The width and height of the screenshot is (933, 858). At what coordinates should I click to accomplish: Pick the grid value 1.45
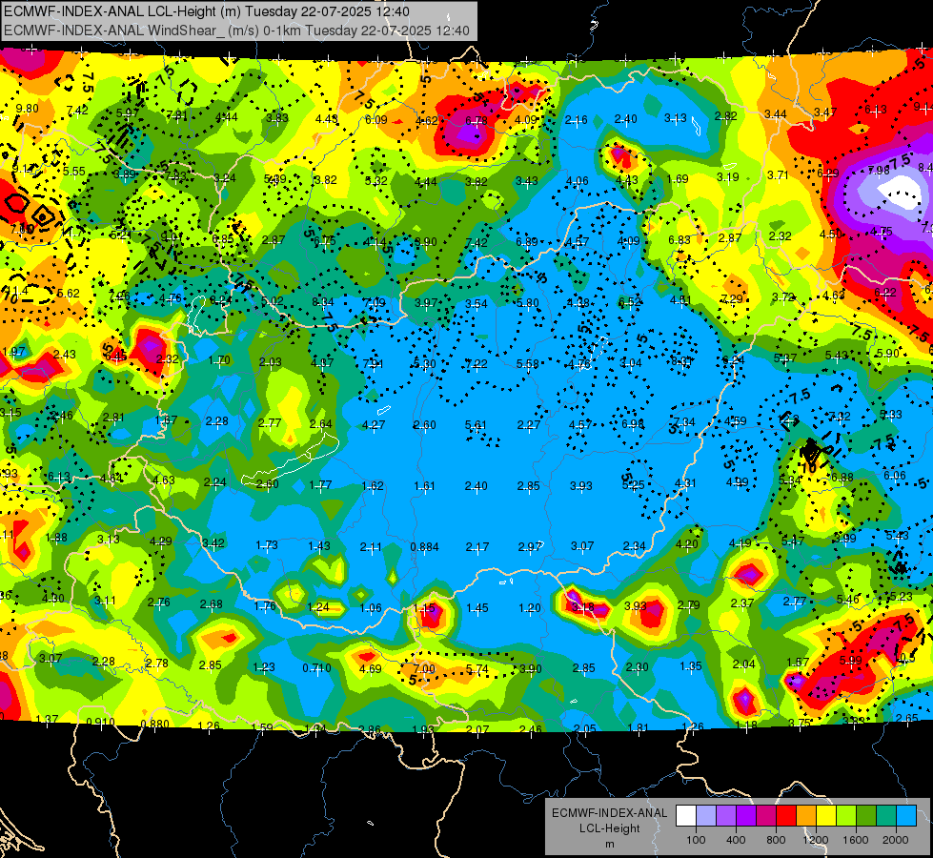click(x=477, y=608)
